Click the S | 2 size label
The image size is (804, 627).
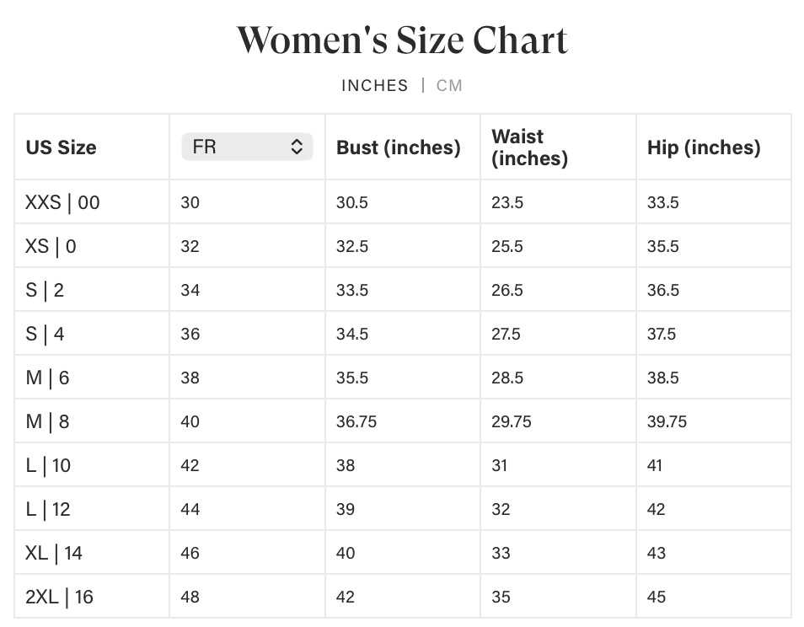45,290
